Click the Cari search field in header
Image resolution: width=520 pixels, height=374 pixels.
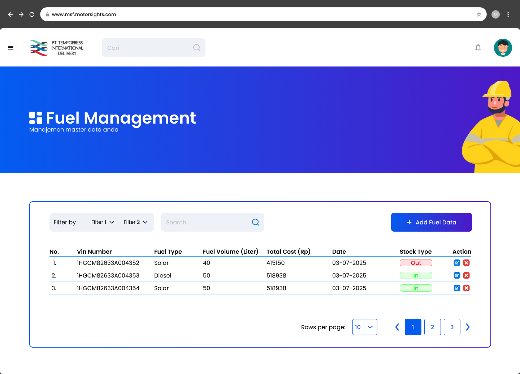tap(148, 48)
